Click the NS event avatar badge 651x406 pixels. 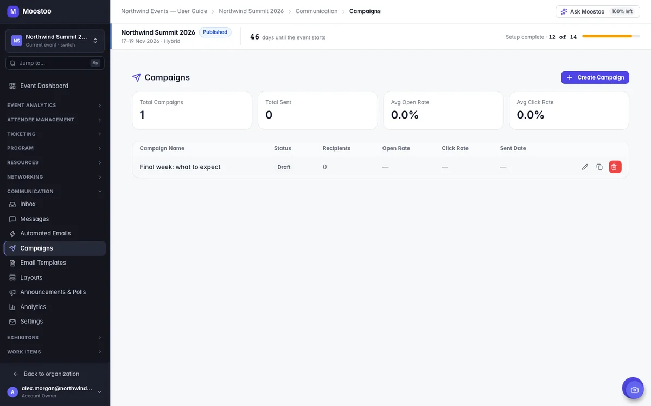[17, 41]
